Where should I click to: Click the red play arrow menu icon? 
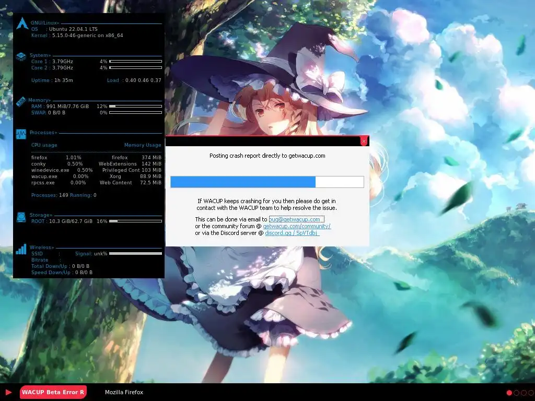coord(8,393)
